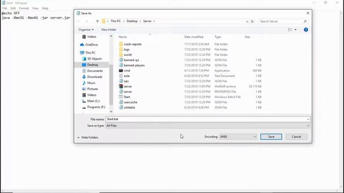The image size is (344, 193).
Task: Click the banned-ips file icon
Action: 121,60
